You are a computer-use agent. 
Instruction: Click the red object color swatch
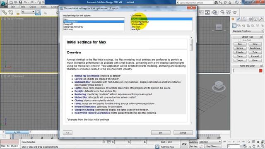pos(261,71)
